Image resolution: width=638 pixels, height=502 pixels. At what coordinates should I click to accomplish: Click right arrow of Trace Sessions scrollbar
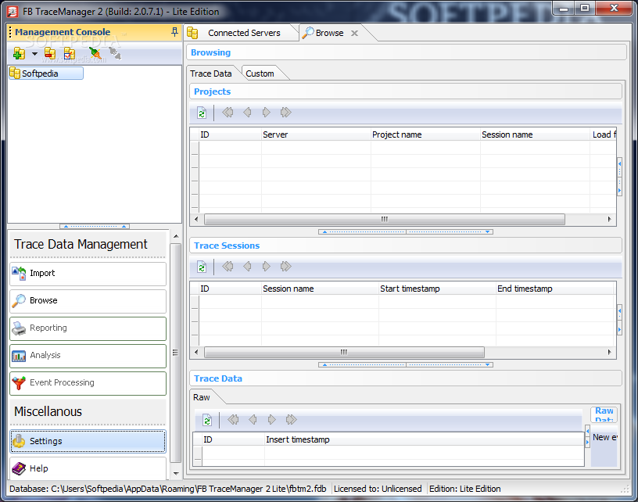pos(609,352)
